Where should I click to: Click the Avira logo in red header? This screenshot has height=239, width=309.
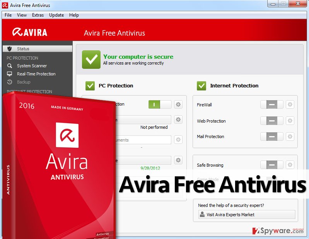(30, 32)
